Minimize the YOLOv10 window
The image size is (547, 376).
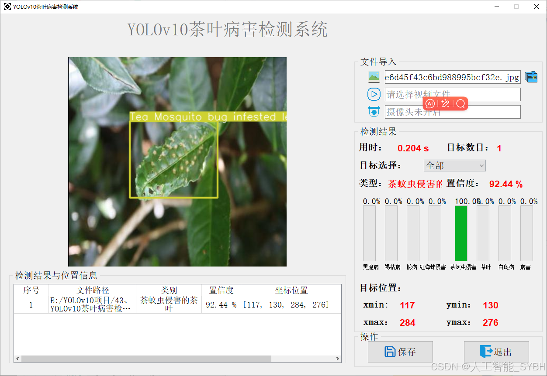pyautogui.click(x=497, y=7)
